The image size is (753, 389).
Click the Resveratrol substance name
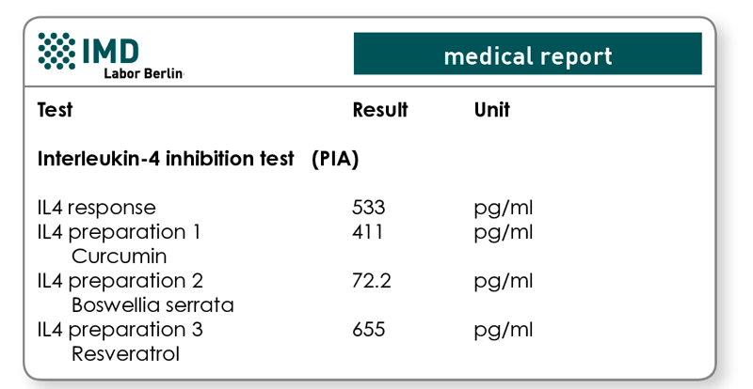pyautogui.click(x=125, y=354)
